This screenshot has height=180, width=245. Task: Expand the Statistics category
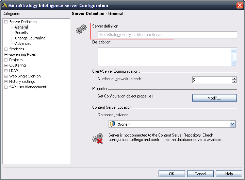tap(6, 49)
